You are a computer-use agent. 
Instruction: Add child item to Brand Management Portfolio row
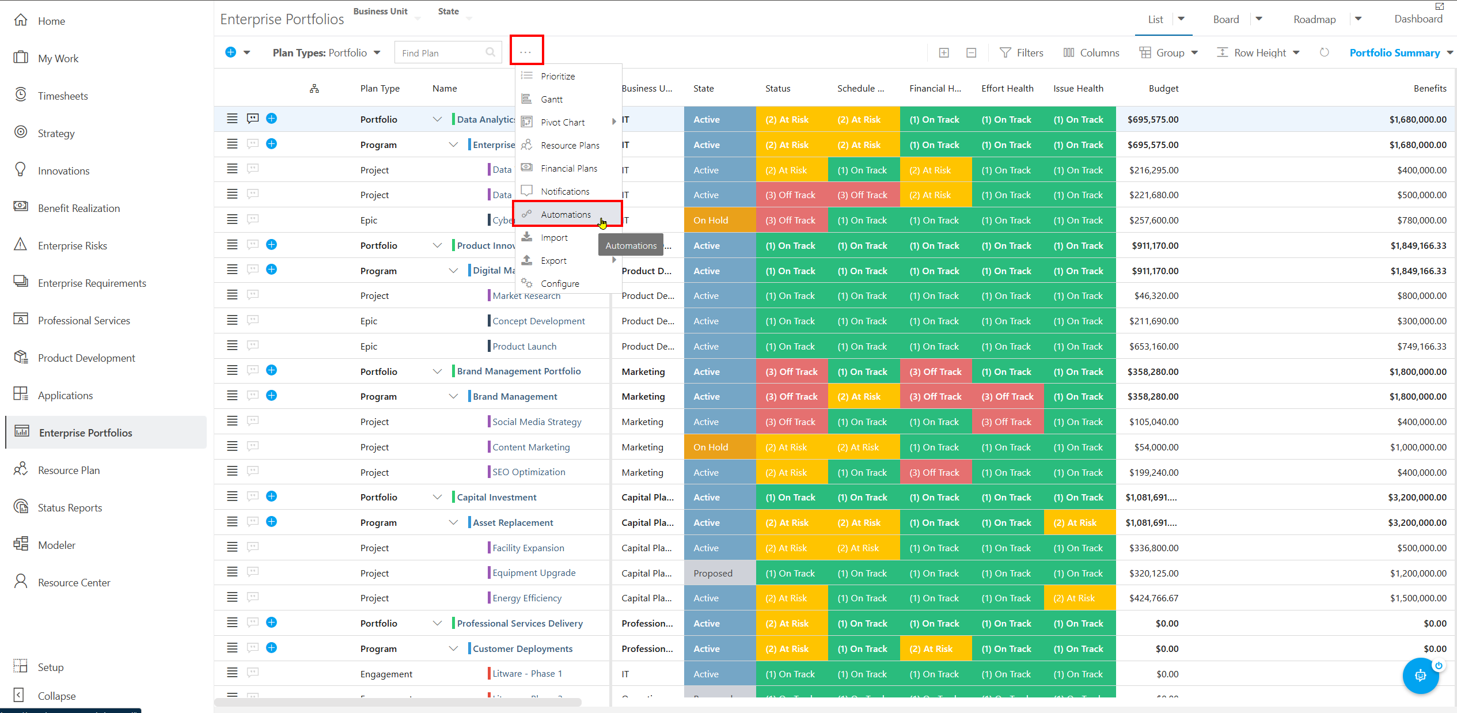tap(272, 370)
